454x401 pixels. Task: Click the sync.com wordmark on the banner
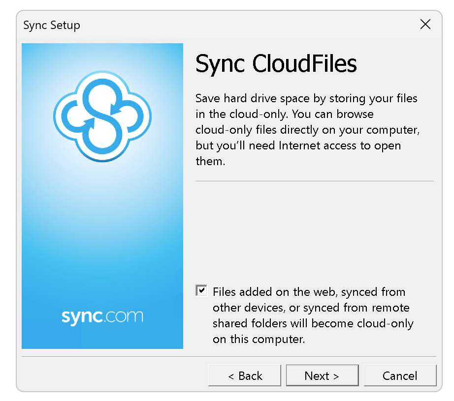point(102,316)
